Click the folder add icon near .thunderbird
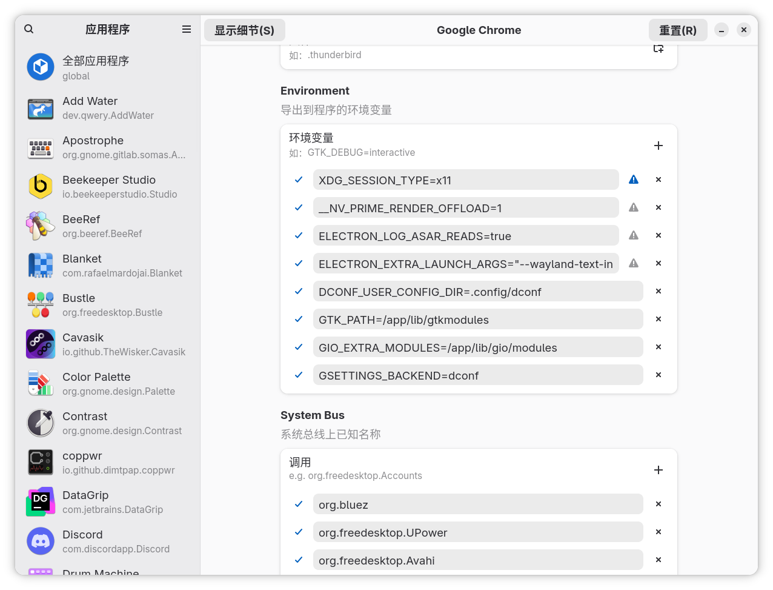This screenshot has width=773, height=590. point(659,49)
